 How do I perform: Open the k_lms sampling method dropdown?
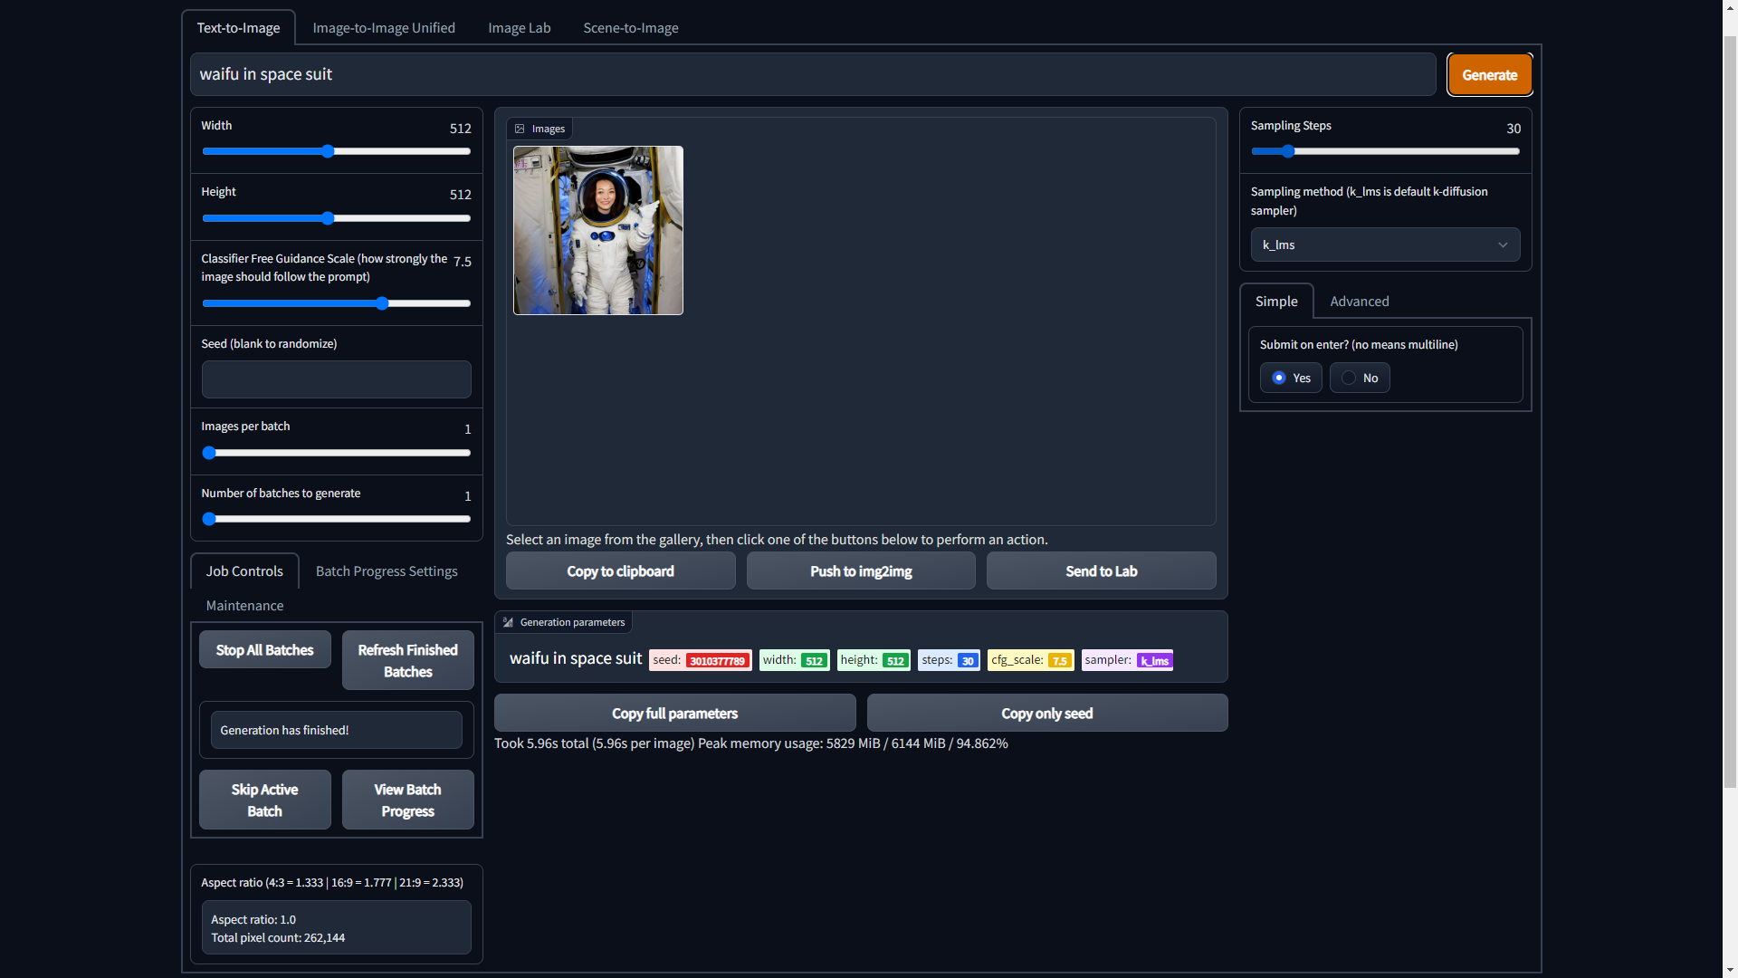click(1384, 244)
